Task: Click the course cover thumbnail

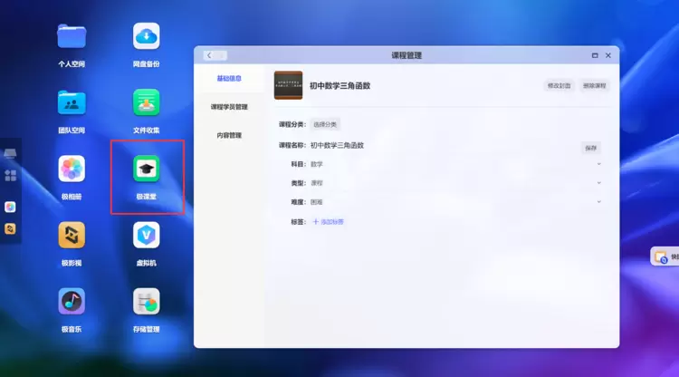Action: pyautogui.click(x=288, y=85)
